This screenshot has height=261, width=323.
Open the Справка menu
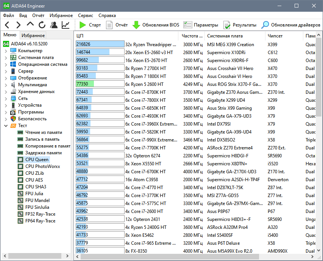107,16
